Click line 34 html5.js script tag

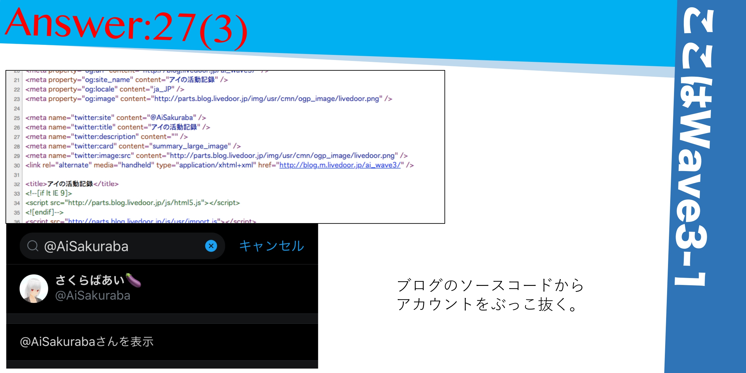tap(133, 203)
